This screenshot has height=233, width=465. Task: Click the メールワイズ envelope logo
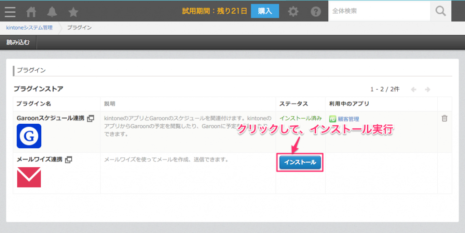tap(29, 177)
